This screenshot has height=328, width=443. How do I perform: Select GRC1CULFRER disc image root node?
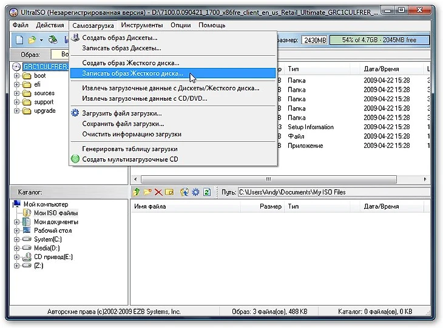[x=45, y=67]
